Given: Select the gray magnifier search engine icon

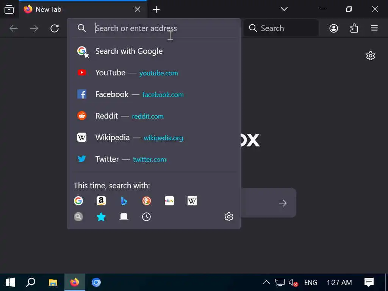Looking at the screenshot, I should (78, 217).
